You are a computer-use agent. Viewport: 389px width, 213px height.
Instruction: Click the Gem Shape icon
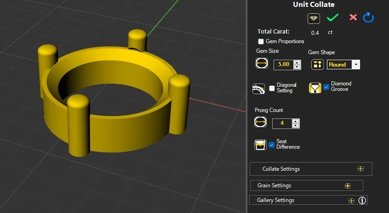318,65
